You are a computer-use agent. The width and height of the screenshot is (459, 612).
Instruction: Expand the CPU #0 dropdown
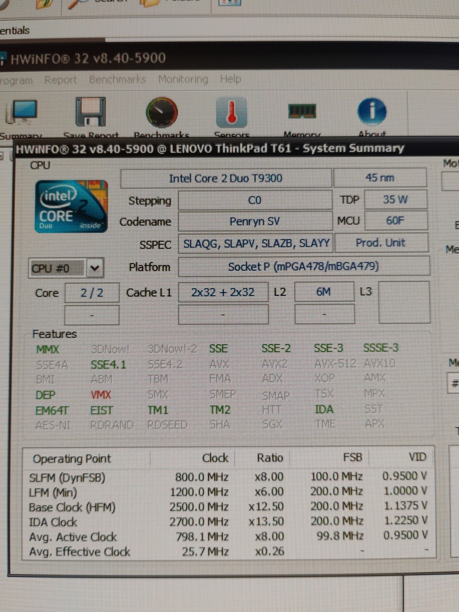pyautogui.click(x=94, y=268)
